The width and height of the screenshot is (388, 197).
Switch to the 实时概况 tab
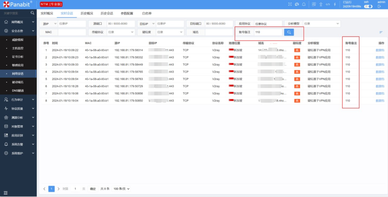pyautogui.click(x=47, y=13)
